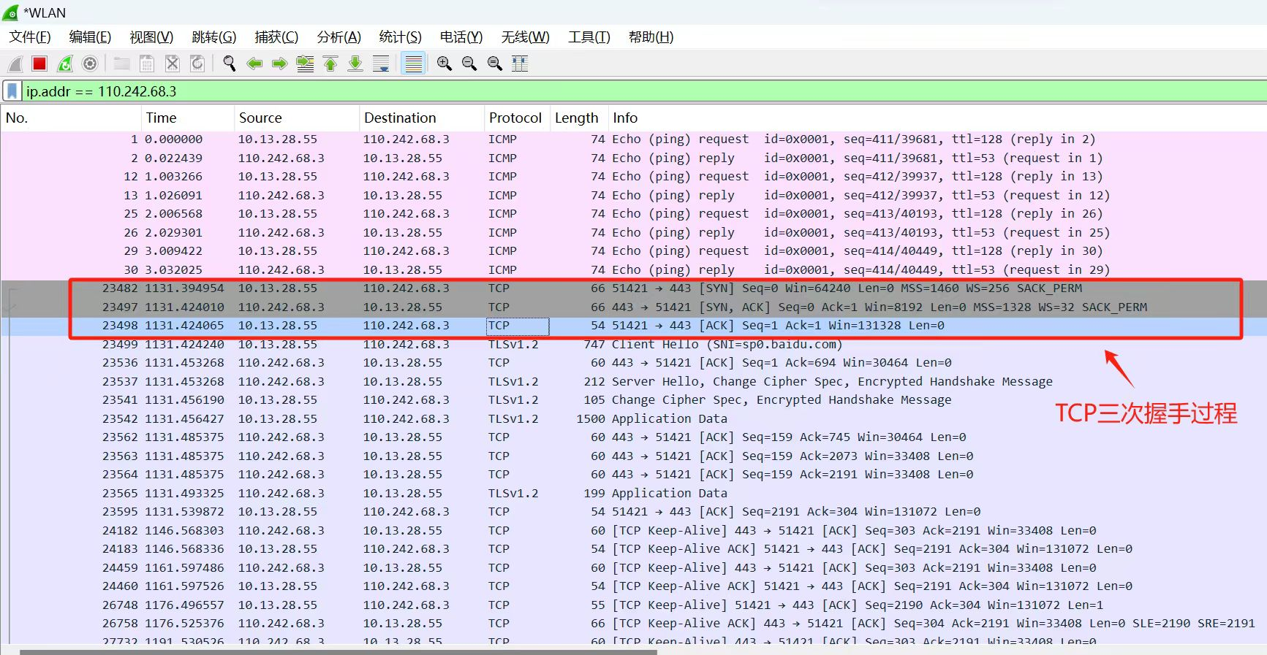Sort by the Source column header
Screen dimensions: 1267x655
(297, 118)
